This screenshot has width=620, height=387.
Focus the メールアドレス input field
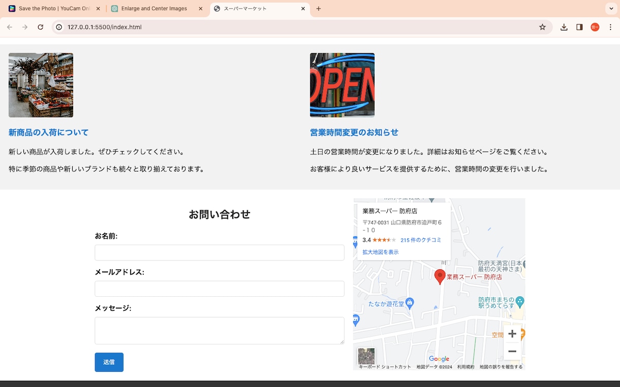220,289
